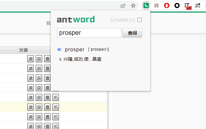The width and height of the screenshot is (206, 129).
Task: Click the 置 button in the yellow highlighted row
Action: (x=47, y=107)
